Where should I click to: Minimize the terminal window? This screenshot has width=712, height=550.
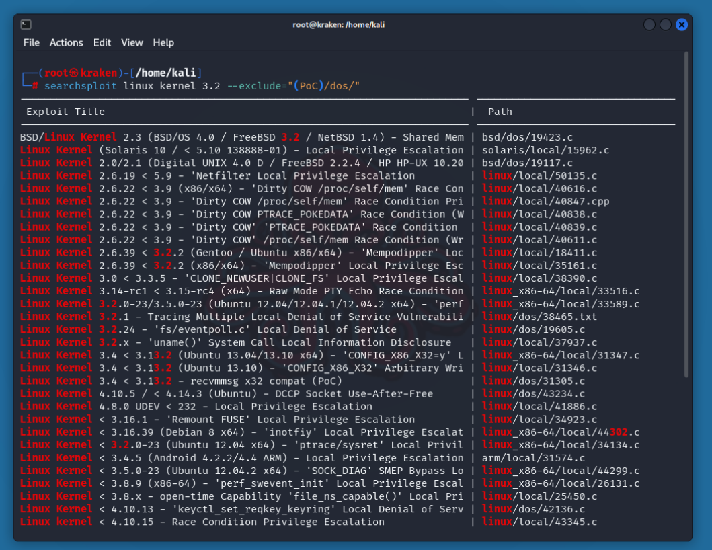point(649,24)
